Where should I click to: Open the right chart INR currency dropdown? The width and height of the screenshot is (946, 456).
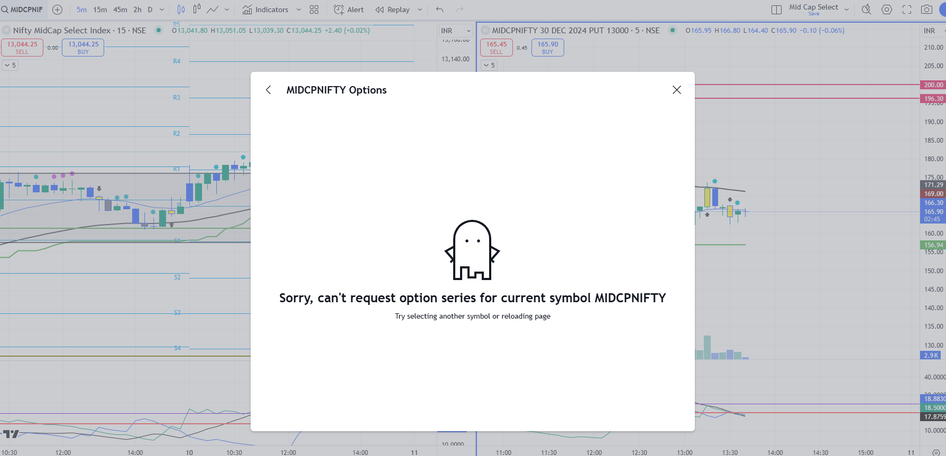click(933, 31)
